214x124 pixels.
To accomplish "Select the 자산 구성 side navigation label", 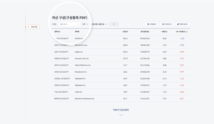I will coord(34,27).
